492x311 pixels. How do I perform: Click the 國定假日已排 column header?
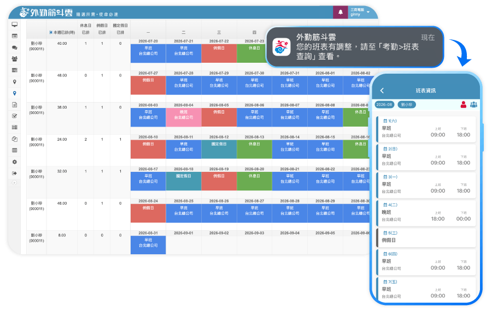coord(120,29)
